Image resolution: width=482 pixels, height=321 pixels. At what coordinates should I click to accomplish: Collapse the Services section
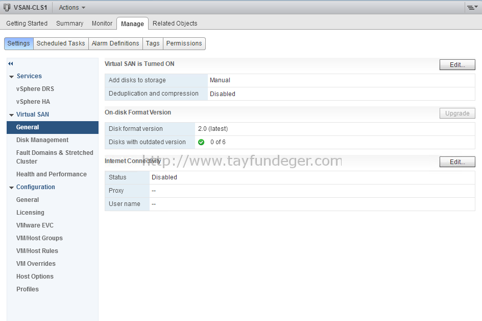[x=11, y=77]
